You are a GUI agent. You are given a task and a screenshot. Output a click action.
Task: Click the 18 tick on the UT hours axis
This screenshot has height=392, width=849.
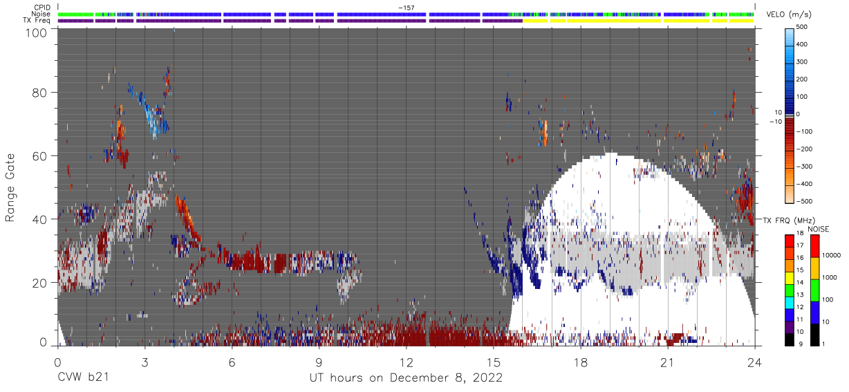click(x=580, y=362)
